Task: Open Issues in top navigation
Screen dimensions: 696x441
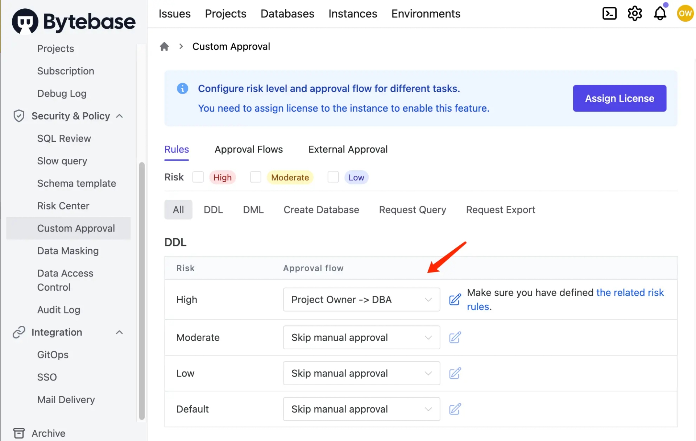Action: click(175, 14)
